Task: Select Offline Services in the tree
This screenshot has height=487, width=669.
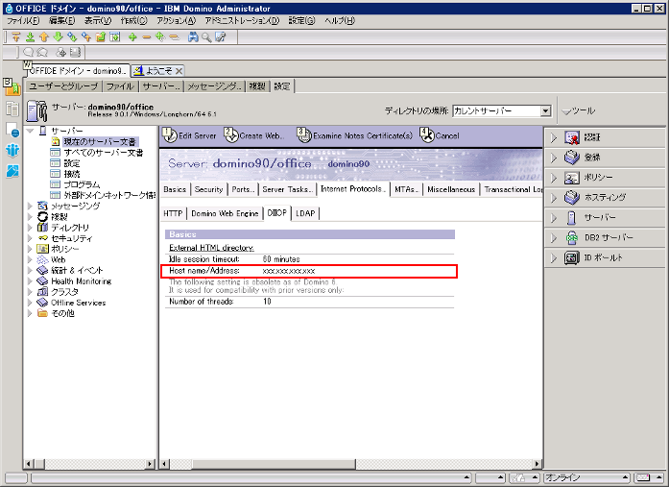Action: (x=78, y=303)
